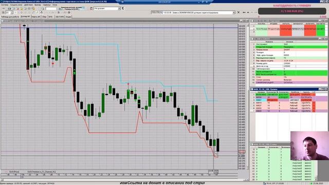The height and width of the screenshot is (185, 329).
Task: Open the Окна menu
Action: [55, 5]
